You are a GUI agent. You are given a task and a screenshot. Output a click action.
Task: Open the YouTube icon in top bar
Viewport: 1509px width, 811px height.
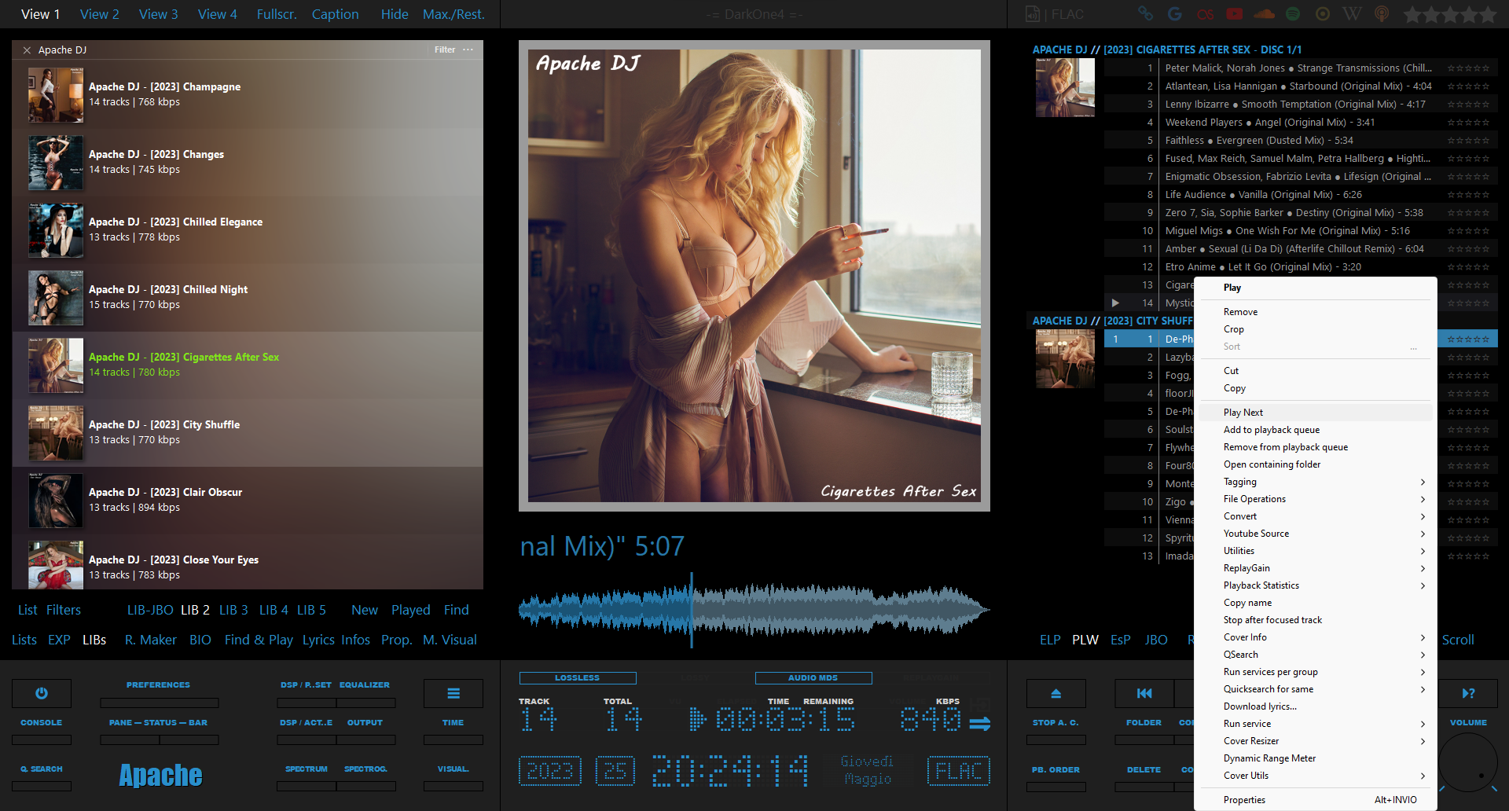pos(1235,13)
